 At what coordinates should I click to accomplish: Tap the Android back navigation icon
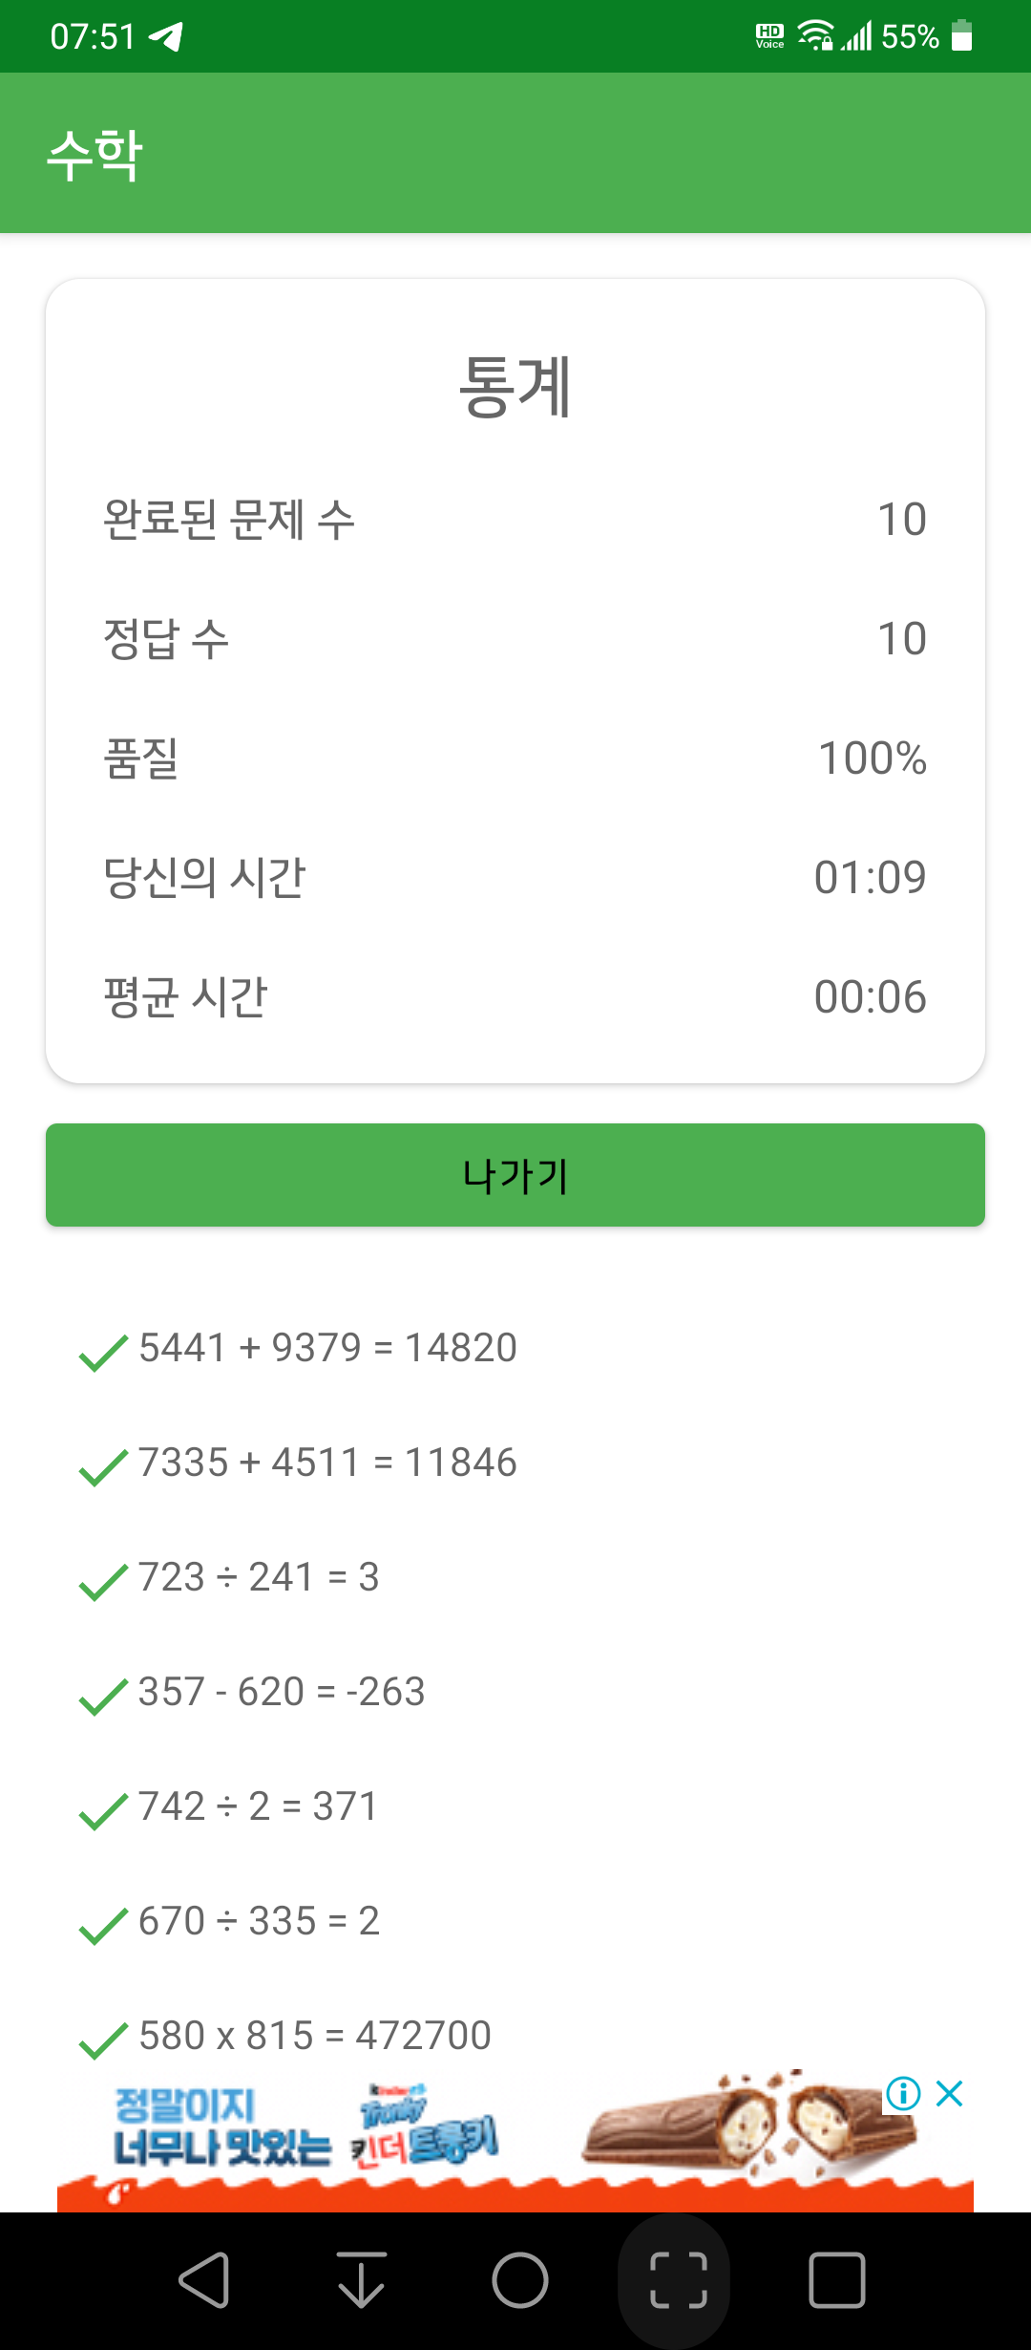(203, 2280)
